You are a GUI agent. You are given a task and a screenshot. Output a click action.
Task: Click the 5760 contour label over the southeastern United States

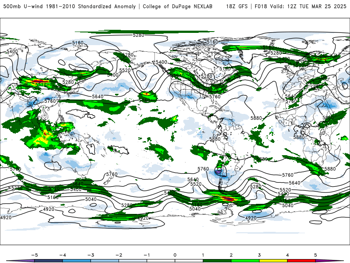(215, 96)
